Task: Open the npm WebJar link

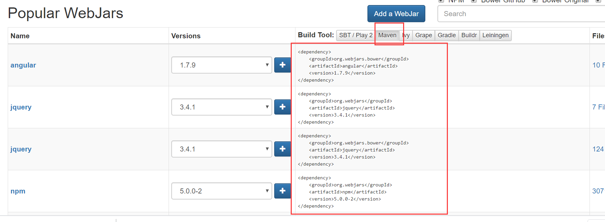Action: click(18, 191)
